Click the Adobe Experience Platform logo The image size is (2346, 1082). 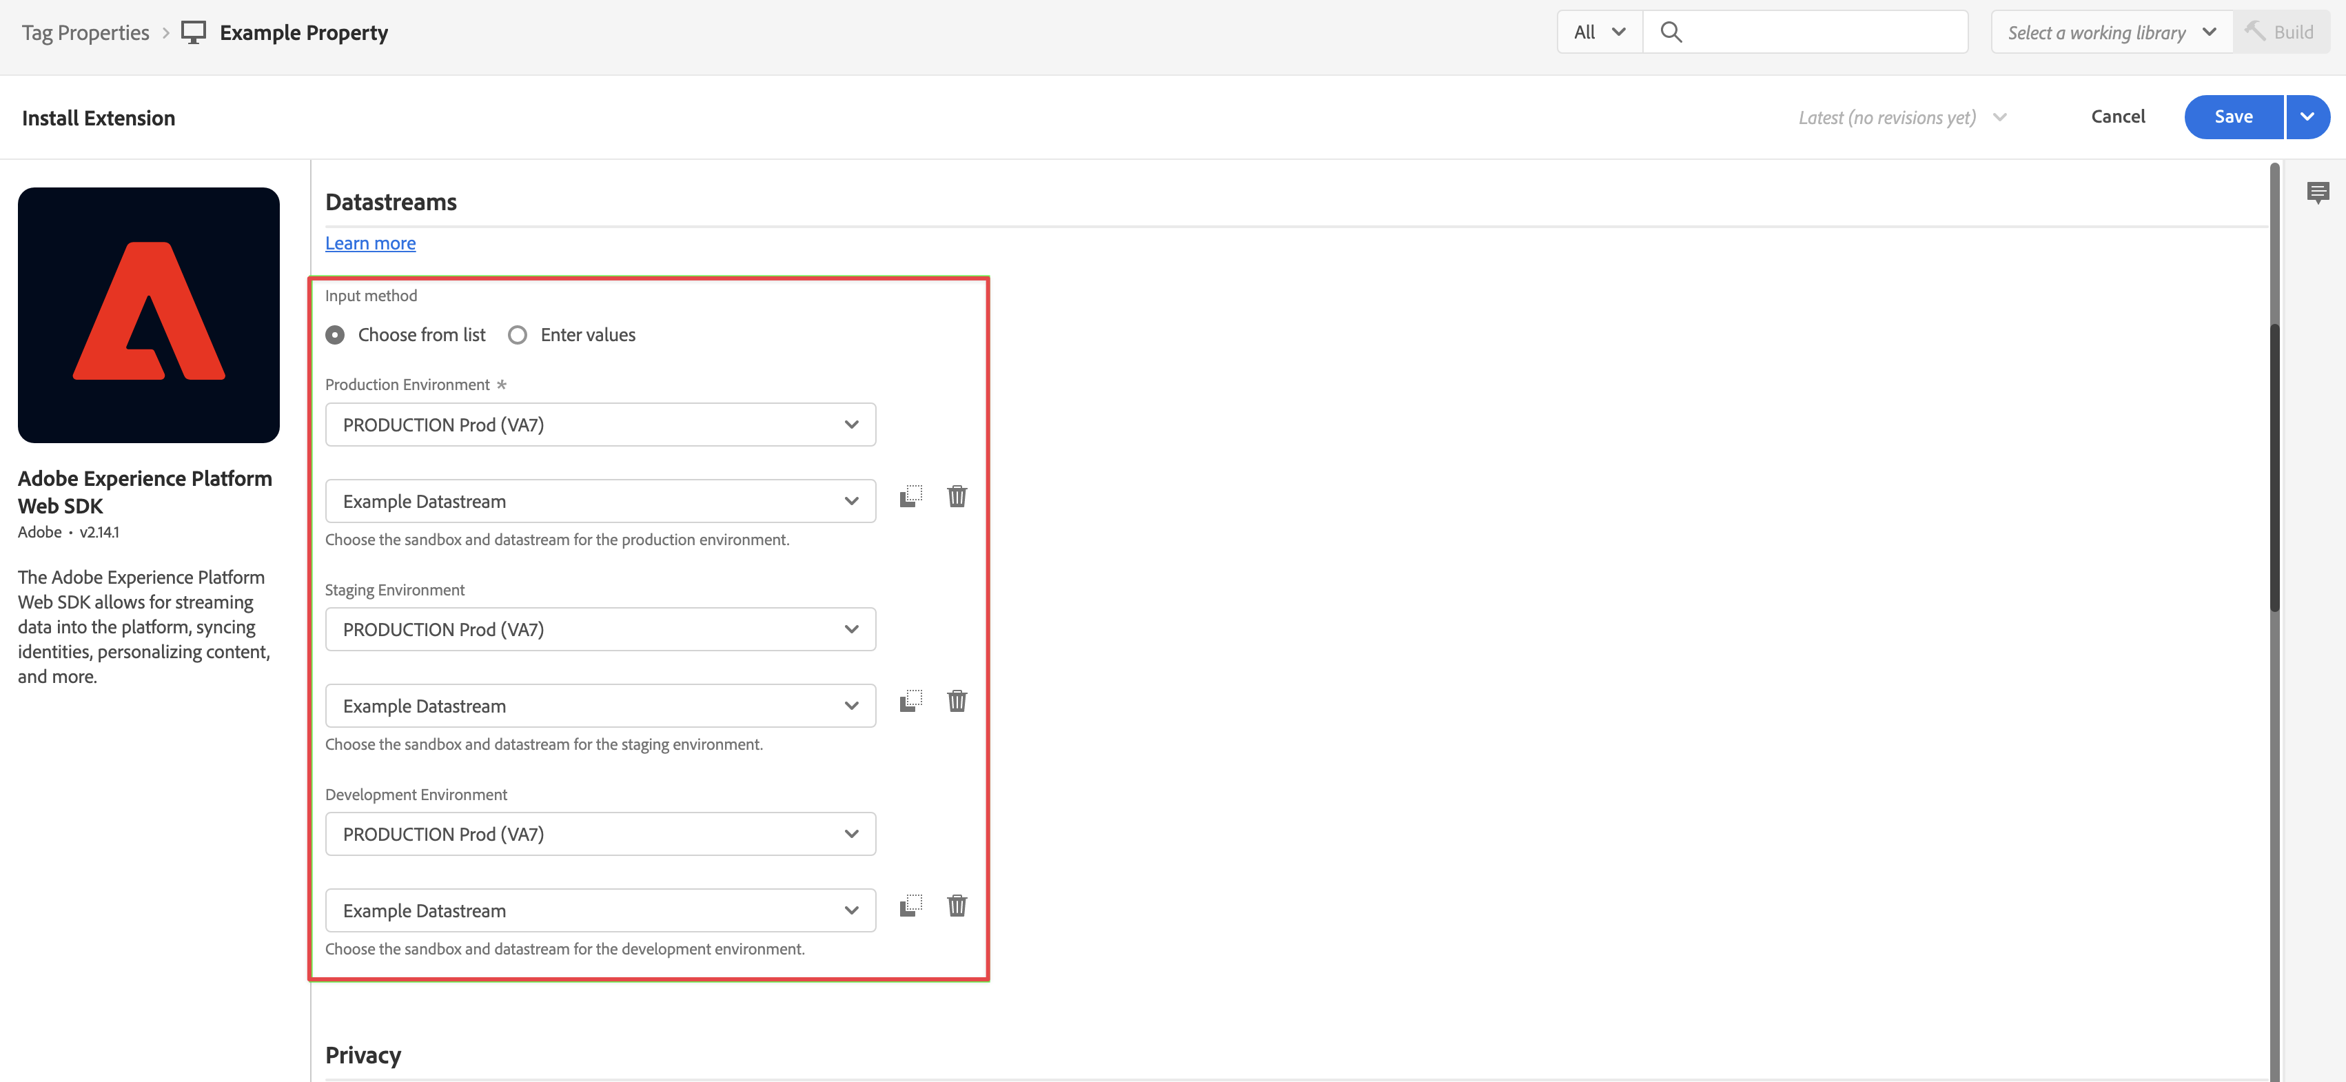pyautogui.click(x=148, y=315)
